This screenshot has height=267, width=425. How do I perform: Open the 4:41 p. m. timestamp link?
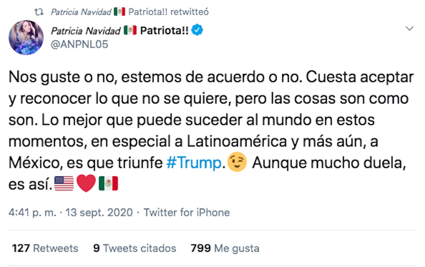(x=33, y=212)
